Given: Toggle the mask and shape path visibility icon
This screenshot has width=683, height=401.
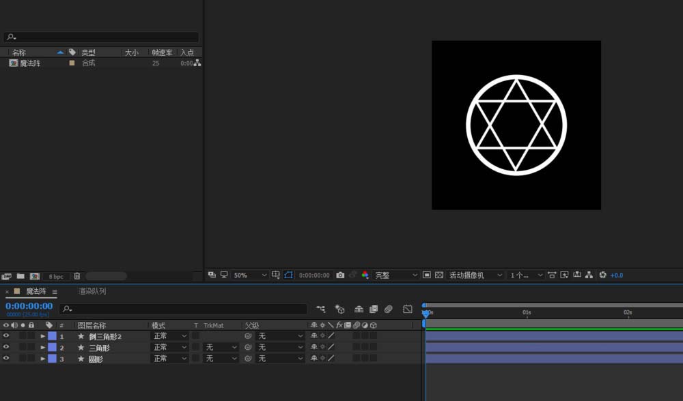Looking at the screenshot, I should (x=288, y=276).
